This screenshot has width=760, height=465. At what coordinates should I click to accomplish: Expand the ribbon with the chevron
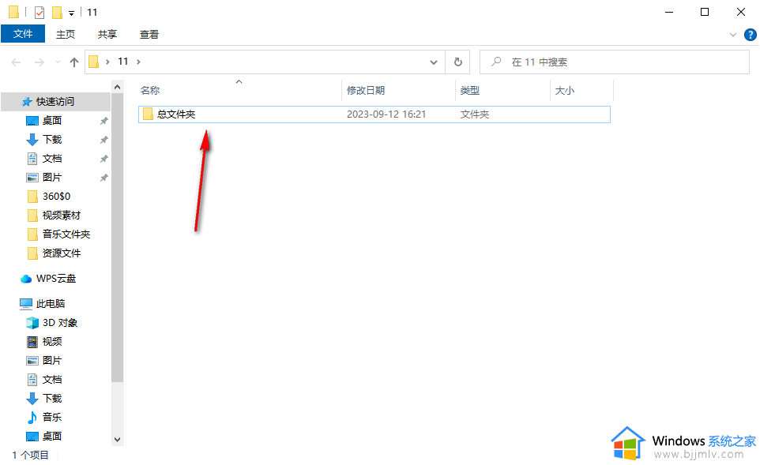click(x=733, y=35)
